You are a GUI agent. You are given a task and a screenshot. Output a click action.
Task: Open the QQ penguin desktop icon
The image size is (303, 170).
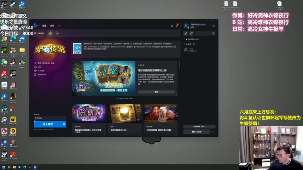coord(13,63)
